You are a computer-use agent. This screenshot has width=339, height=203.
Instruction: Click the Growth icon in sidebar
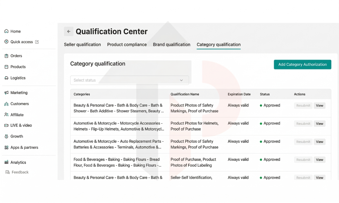click(x=6, y=136)
